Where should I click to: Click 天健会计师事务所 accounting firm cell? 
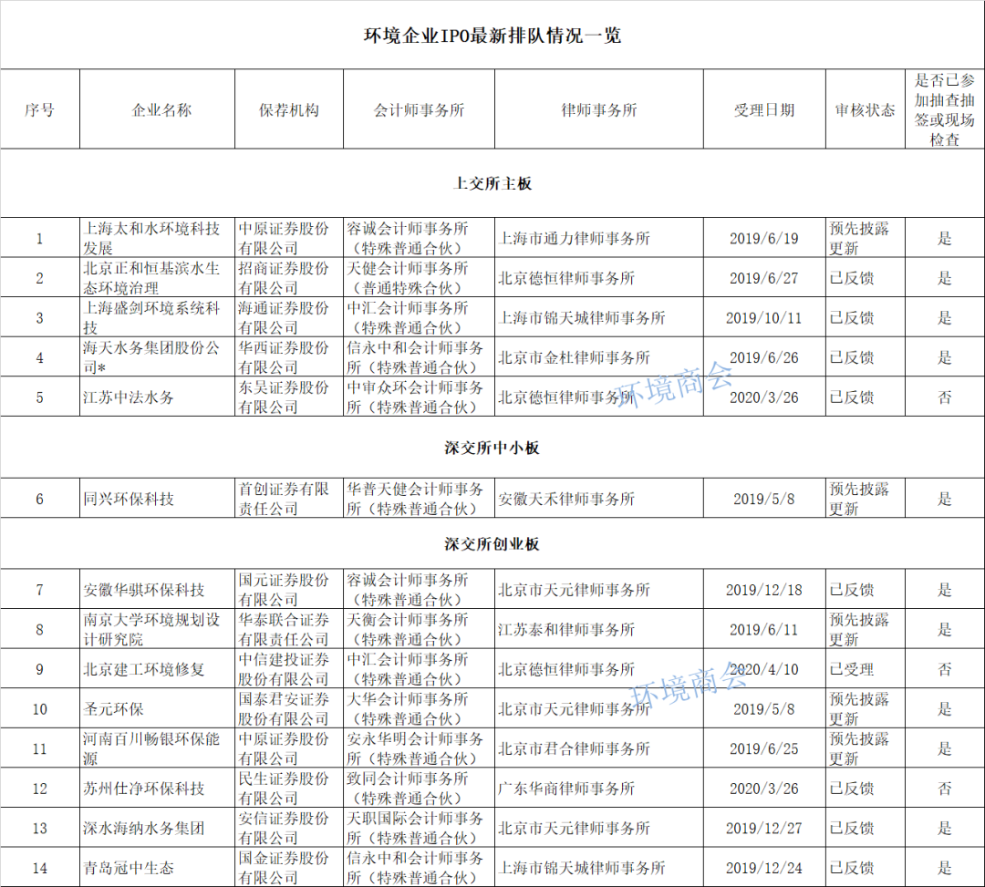tap(419, 277)
